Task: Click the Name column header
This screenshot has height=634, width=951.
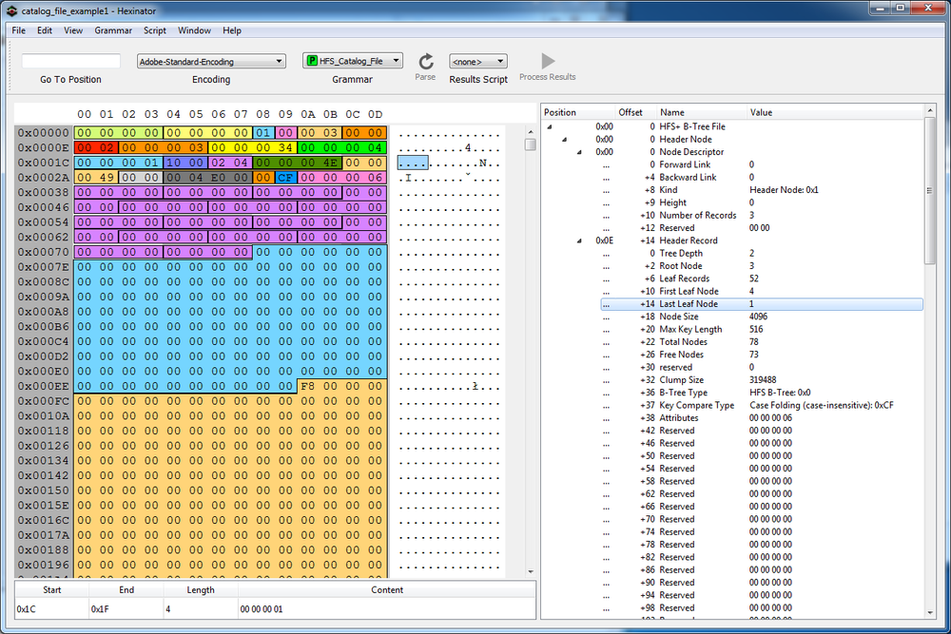Action: click(x=702, y=112)
